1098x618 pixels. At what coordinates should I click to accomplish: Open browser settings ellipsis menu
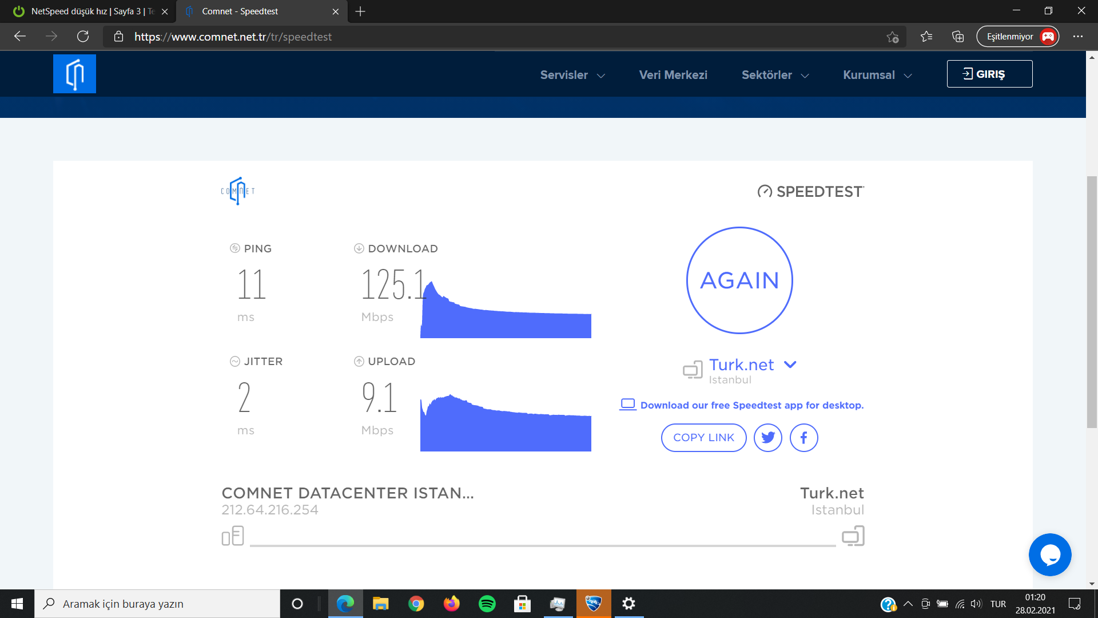click(1078, 37)
